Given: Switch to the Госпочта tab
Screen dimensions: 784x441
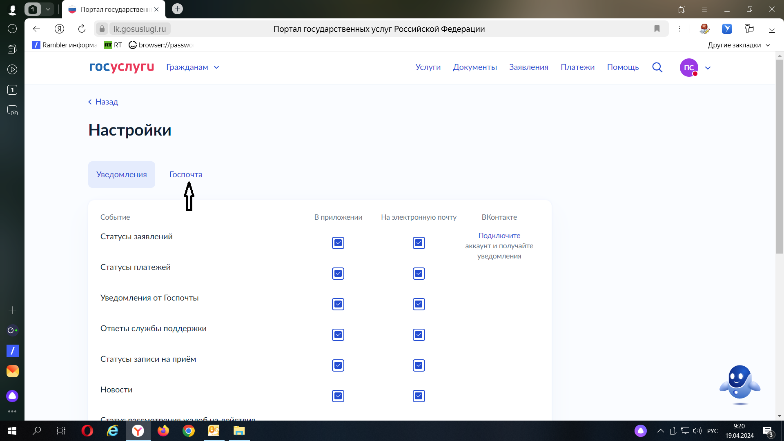Looking at the screenshot, I should pos(186,174).
